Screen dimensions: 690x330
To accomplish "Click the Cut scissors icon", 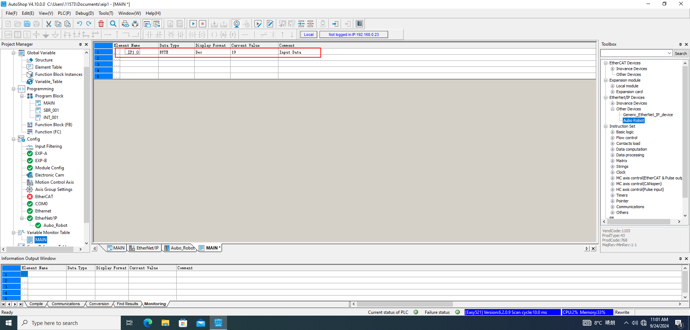I will pyautogui.click(x=49, y=24).
